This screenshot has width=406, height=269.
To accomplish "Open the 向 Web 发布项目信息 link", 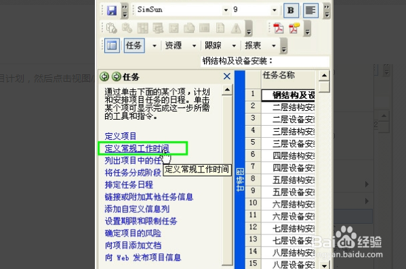I will point(143,258).
